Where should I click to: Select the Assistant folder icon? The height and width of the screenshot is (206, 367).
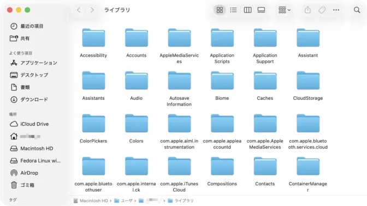(308, 38)
